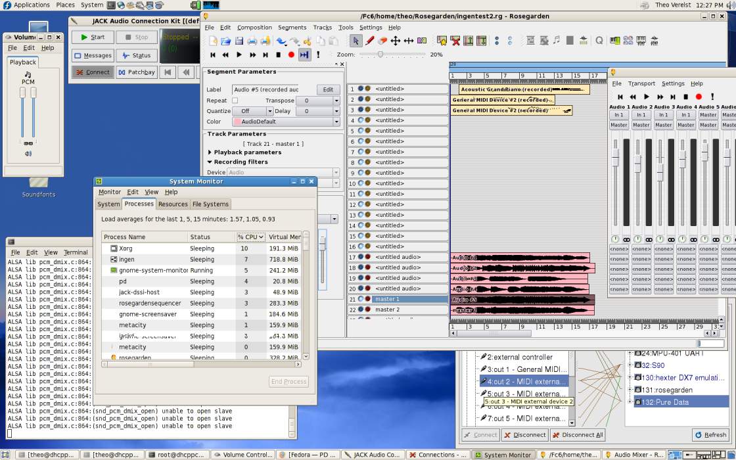Add a track with star icon
Screen dimensions: 736x460
pos(442,41)
